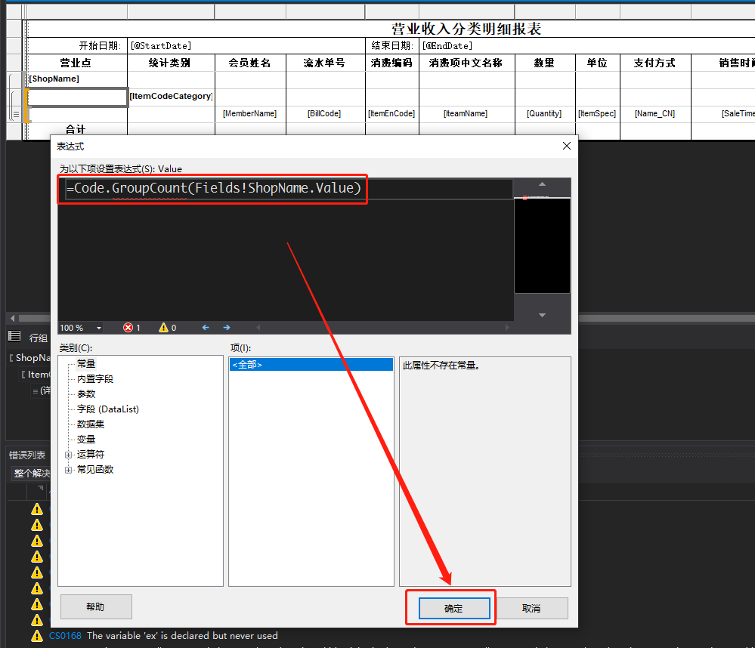This screenshot has width=755, height=648.
Task: Click the 会员姓名 column header
Action: point(249,63)
